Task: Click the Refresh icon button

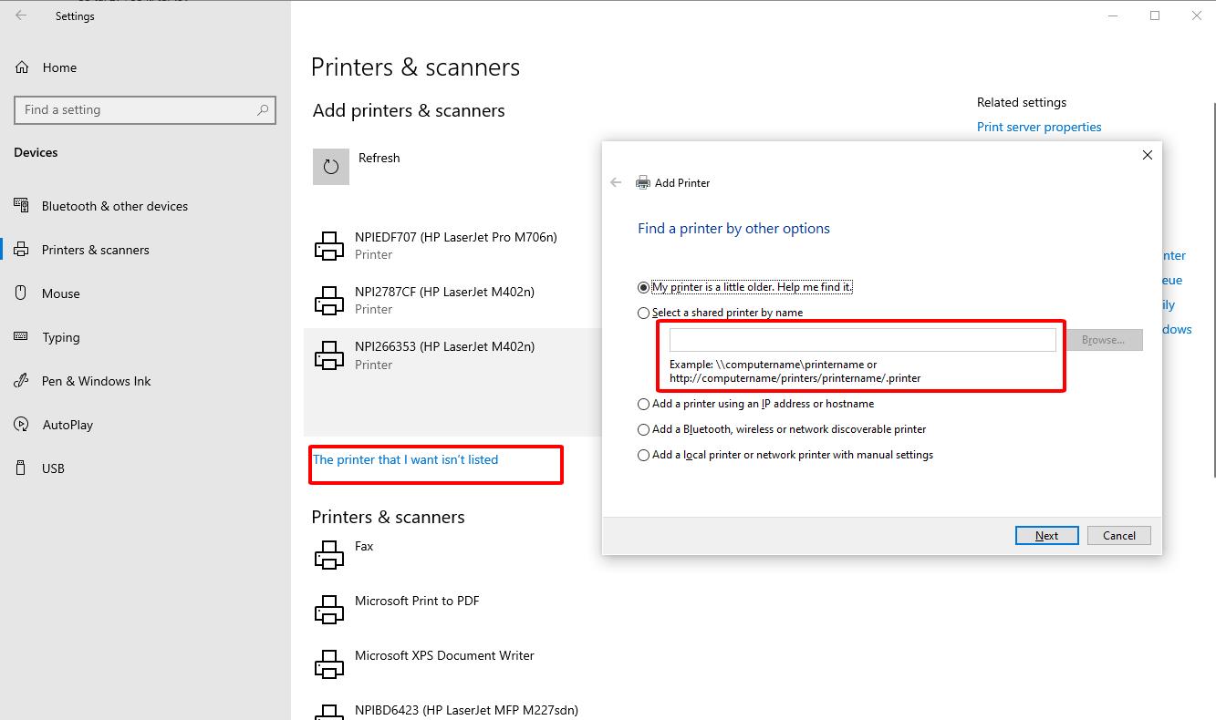Action: [x=331, y=167]
